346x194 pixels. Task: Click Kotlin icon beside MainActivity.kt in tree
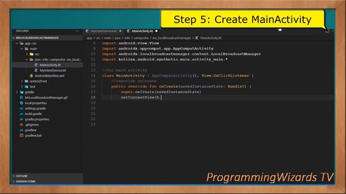point(36,65)
